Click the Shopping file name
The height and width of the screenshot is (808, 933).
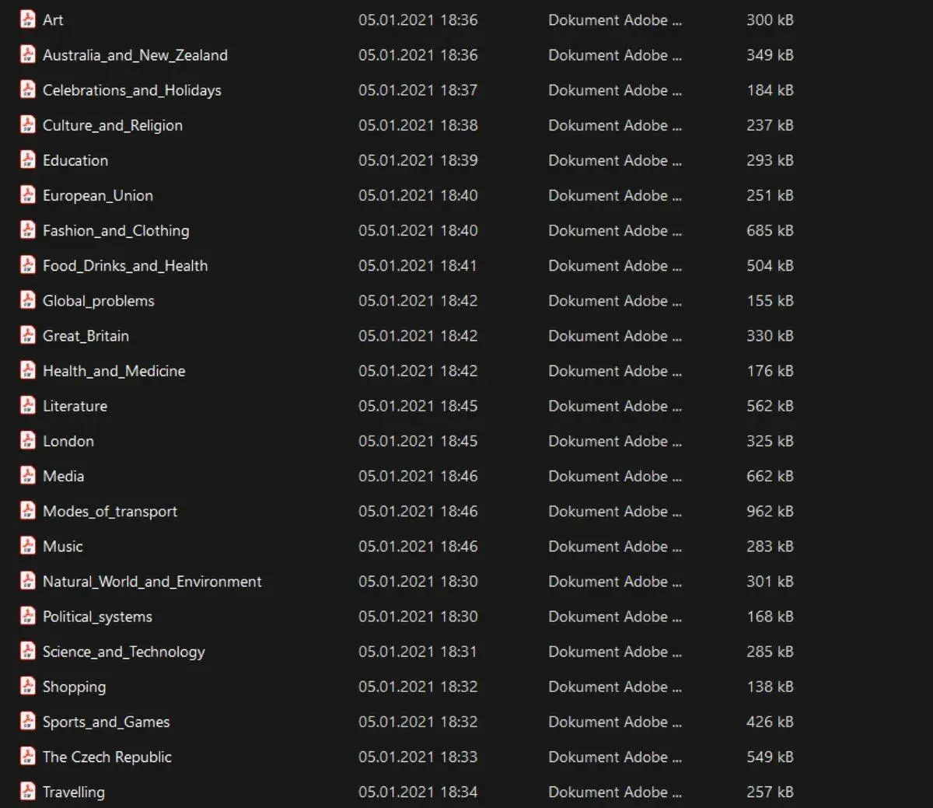coord(74,687)
